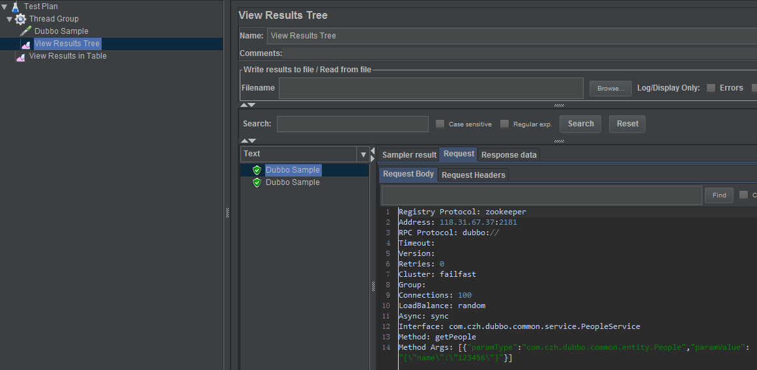Image resolution: width=757 pixels, height=370 pixels.
Task: Enable the Regular exp. checkbox
Action: [x=504, y=124]
